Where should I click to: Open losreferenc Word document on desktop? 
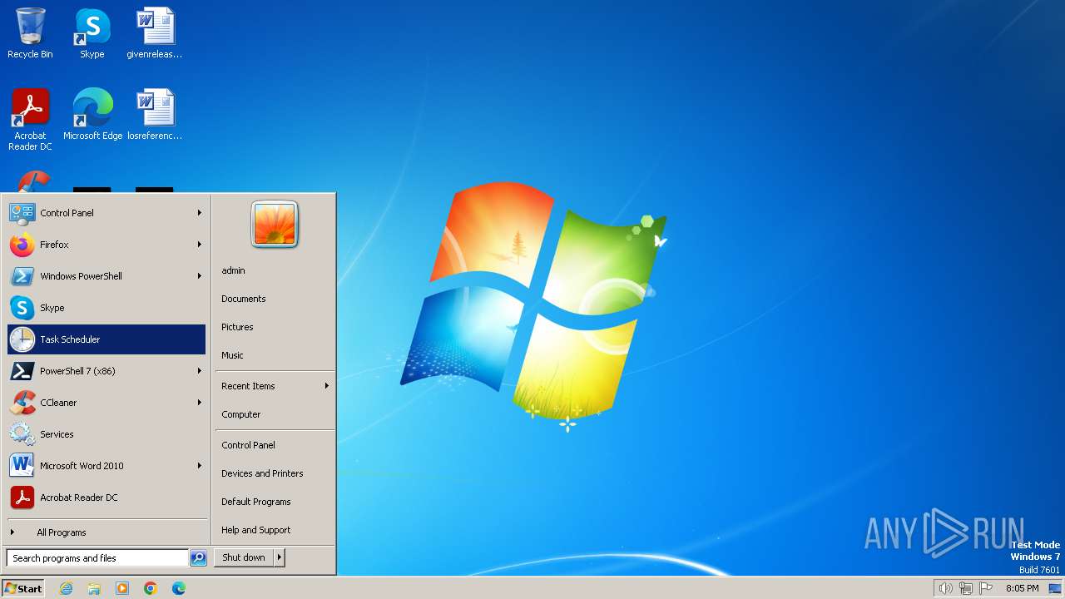155,114
